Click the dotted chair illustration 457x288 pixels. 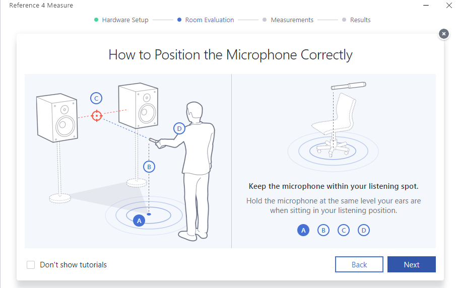(334, 125)
